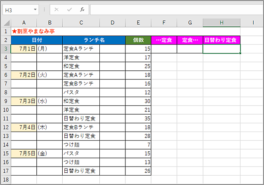264x185 pixels.
Task: Click date cell 7月1日
Action: (24, 49)
